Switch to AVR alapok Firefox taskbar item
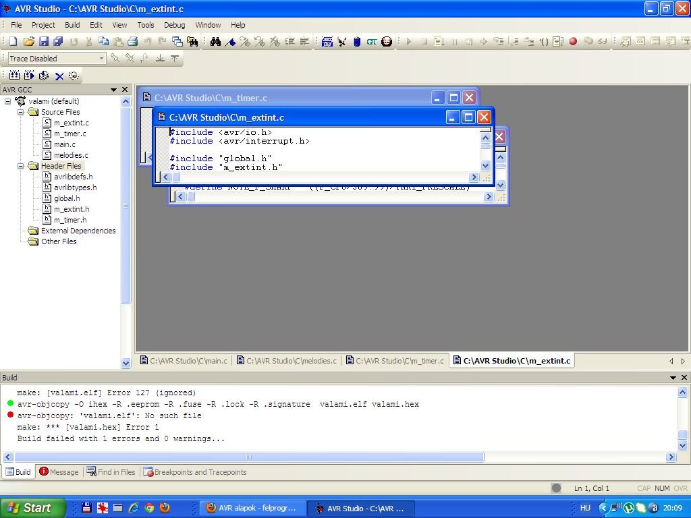This screenshot has height=518, width=691. (252, 508)
